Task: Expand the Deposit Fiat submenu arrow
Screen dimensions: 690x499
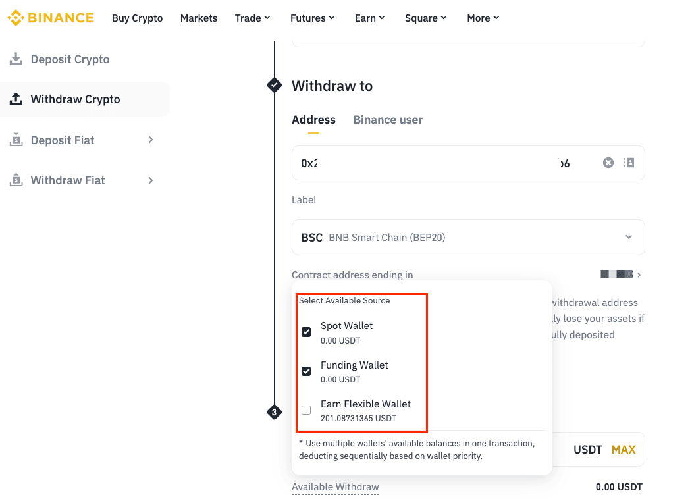Action: coord(151,140)
